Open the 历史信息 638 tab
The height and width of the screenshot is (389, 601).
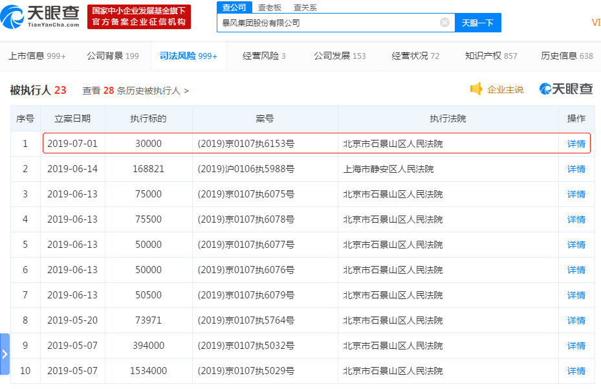pyautogui.click(x=565, y=56)
